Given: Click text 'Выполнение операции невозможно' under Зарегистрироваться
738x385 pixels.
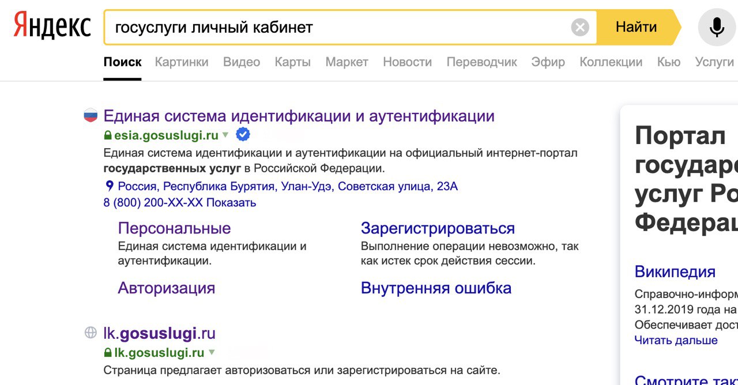Looking at the screenshot, I should point(469,254).
